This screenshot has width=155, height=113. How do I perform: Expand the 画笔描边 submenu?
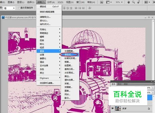tap(49, 33)
